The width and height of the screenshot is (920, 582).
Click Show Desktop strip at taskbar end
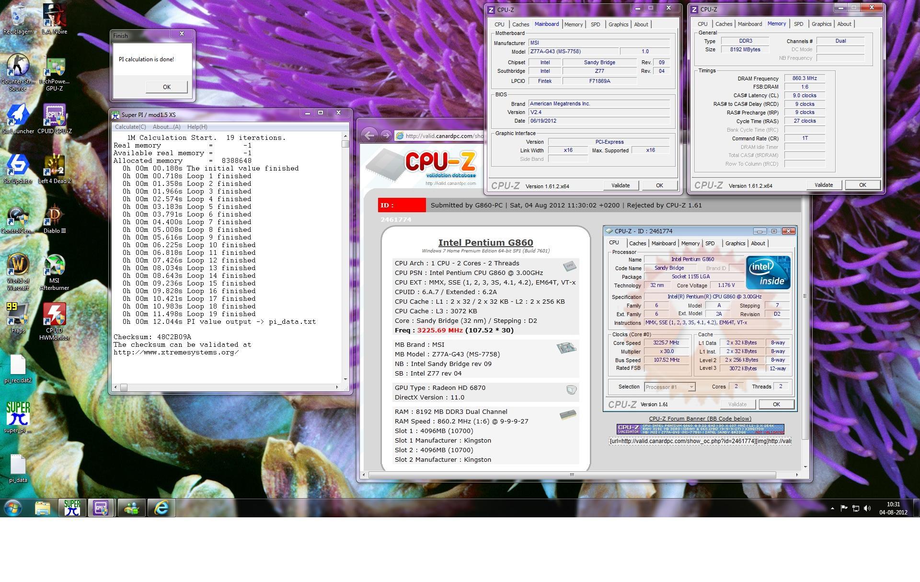tap(916, 508)
